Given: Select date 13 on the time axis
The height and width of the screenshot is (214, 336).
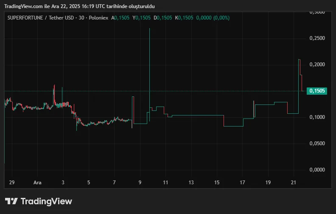Looking at the screenshot, I should coord(191,183).
